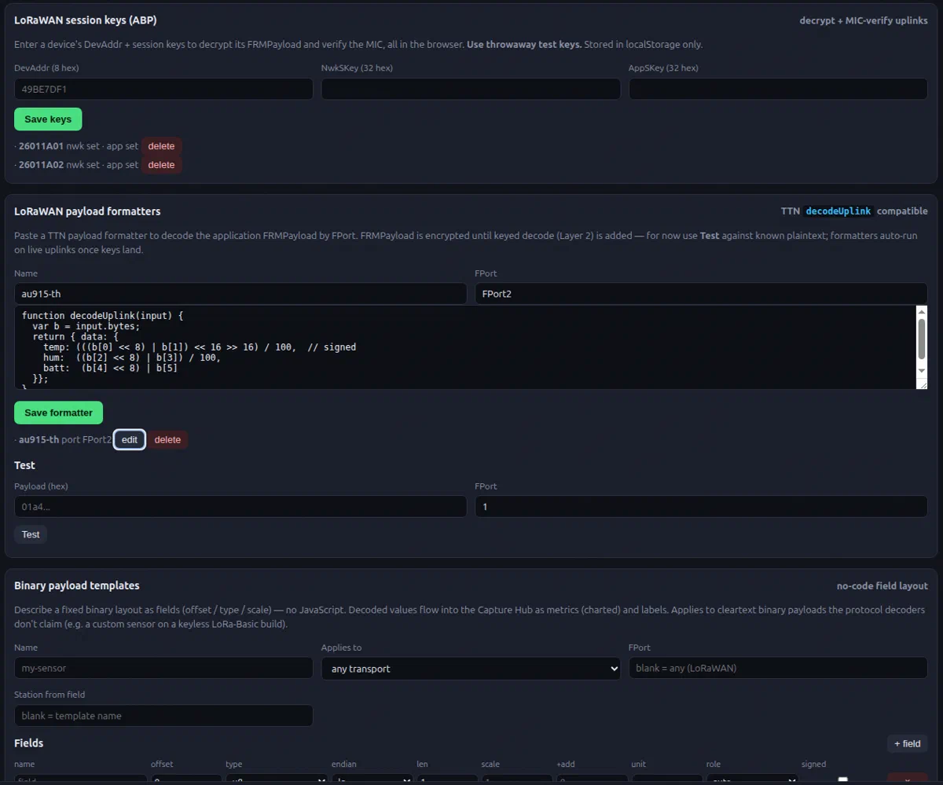943x785 pixels.
Task: Delete the 26011A01 session key entry
Action: pos(161,146)
